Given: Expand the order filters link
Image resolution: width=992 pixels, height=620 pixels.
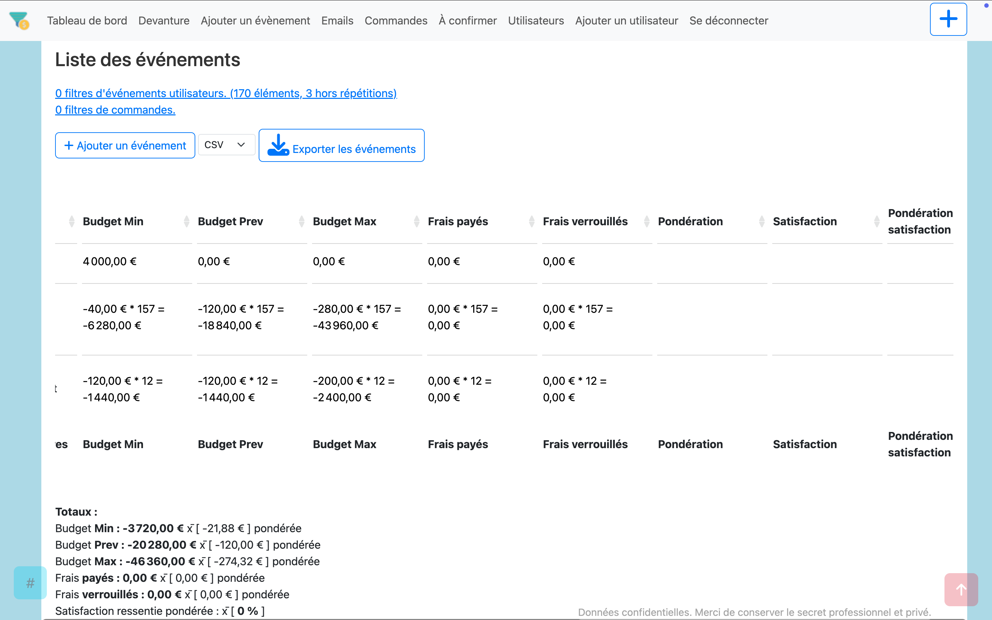Looking at the screenshot, I should 115,110.
